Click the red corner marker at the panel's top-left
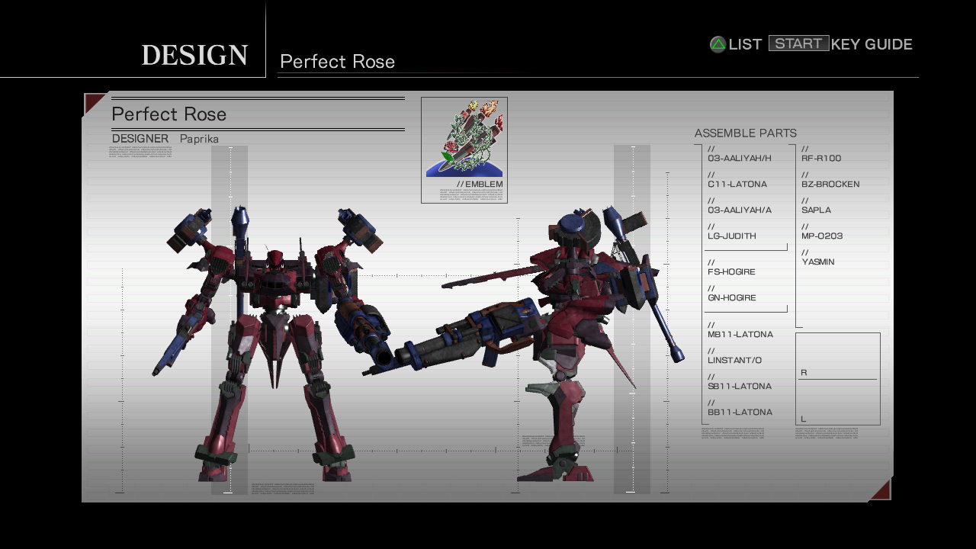 click(x=95, y=104)
